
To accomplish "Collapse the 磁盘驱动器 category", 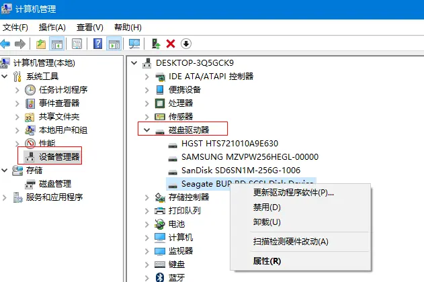I will click(147, 130).
